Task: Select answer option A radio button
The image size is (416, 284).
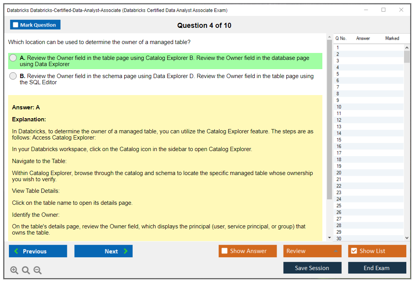Action: [x=13, y=57]
